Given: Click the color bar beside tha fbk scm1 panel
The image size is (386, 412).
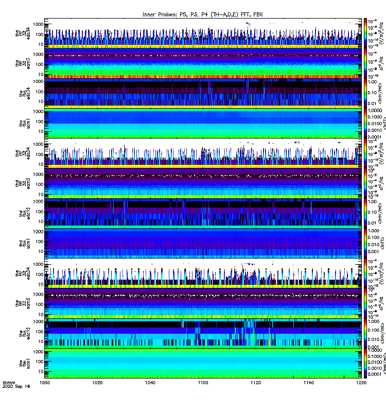Looking at the screenshot, I should [x=365, y=123].
